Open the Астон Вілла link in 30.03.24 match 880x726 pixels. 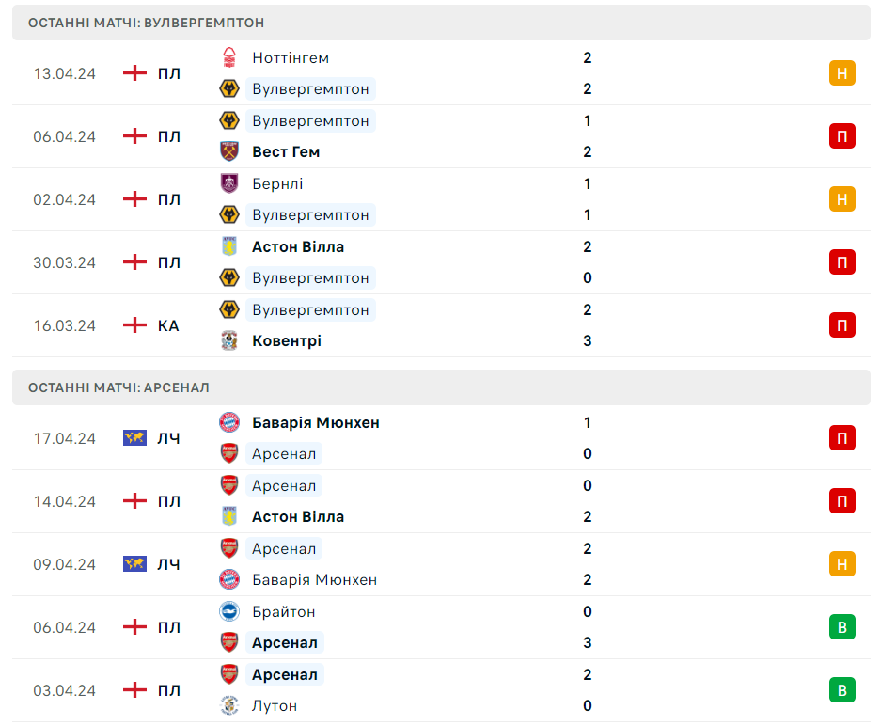298,247
